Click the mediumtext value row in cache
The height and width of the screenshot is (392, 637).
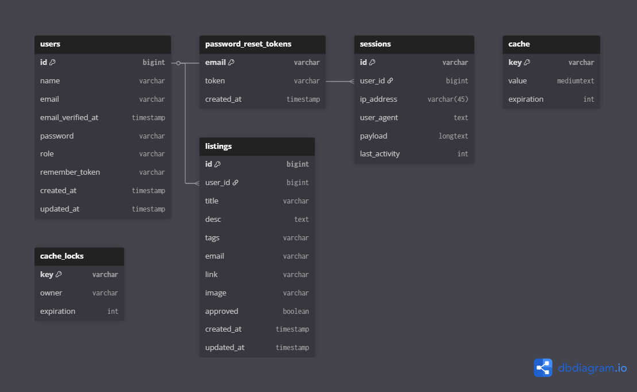click(551, 81)
